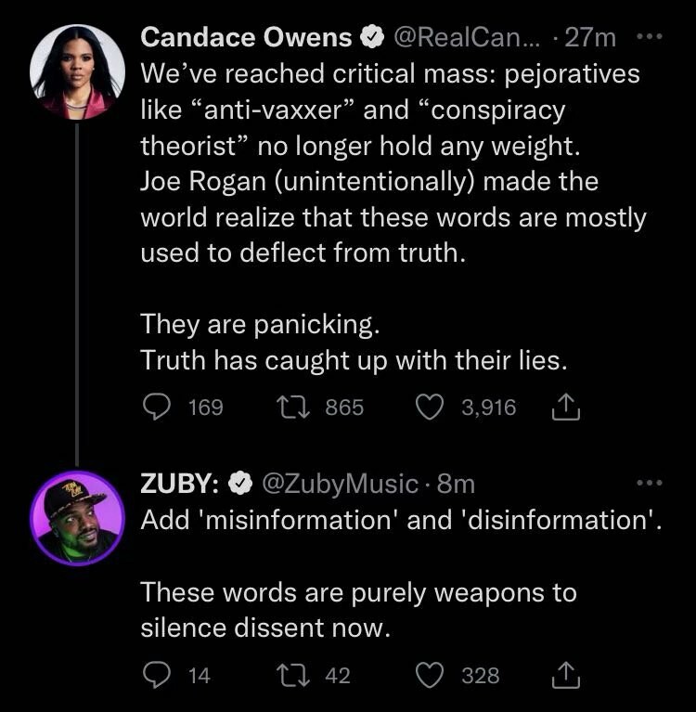Click Candace Owens' verified badge
Screen dimensions: 696x712
click(371, 38)
